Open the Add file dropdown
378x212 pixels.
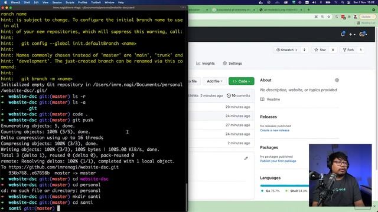point(214,81)
